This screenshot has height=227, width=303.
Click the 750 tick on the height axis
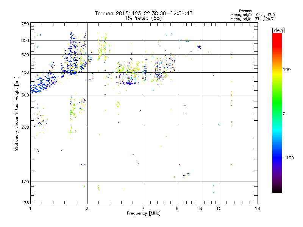pyautogui.click(x=25, y=24)
